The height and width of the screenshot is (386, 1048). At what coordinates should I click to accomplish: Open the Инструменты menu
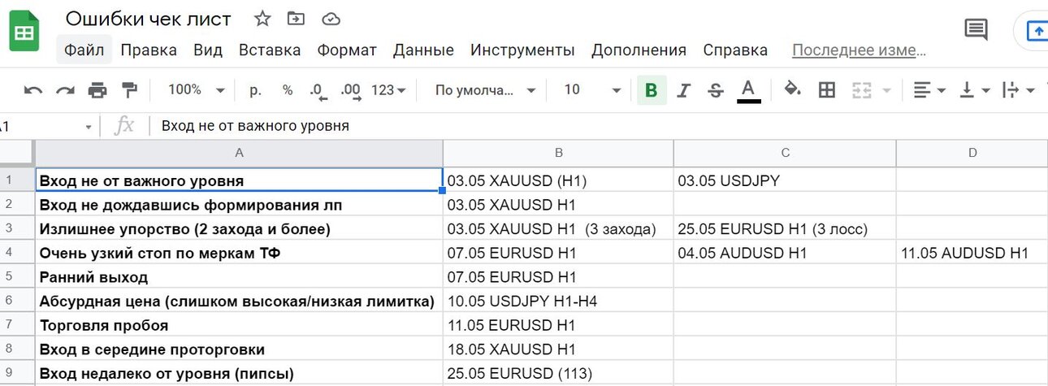click(x=522, y=50)
